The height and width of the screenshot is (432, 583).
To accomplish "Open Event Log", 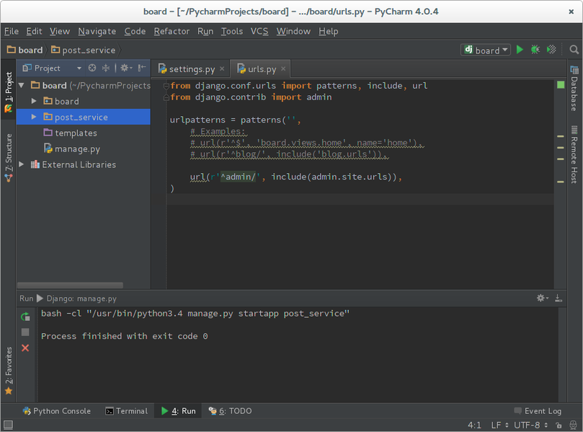I will point(538,411).
